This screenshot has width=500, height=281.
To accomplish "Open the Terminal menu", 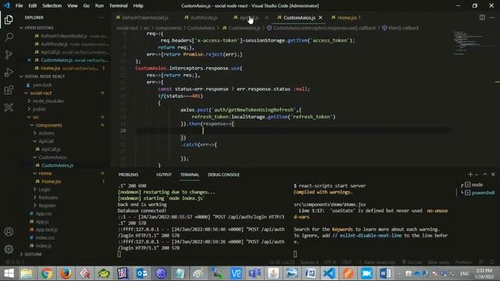I will [118, 5].
